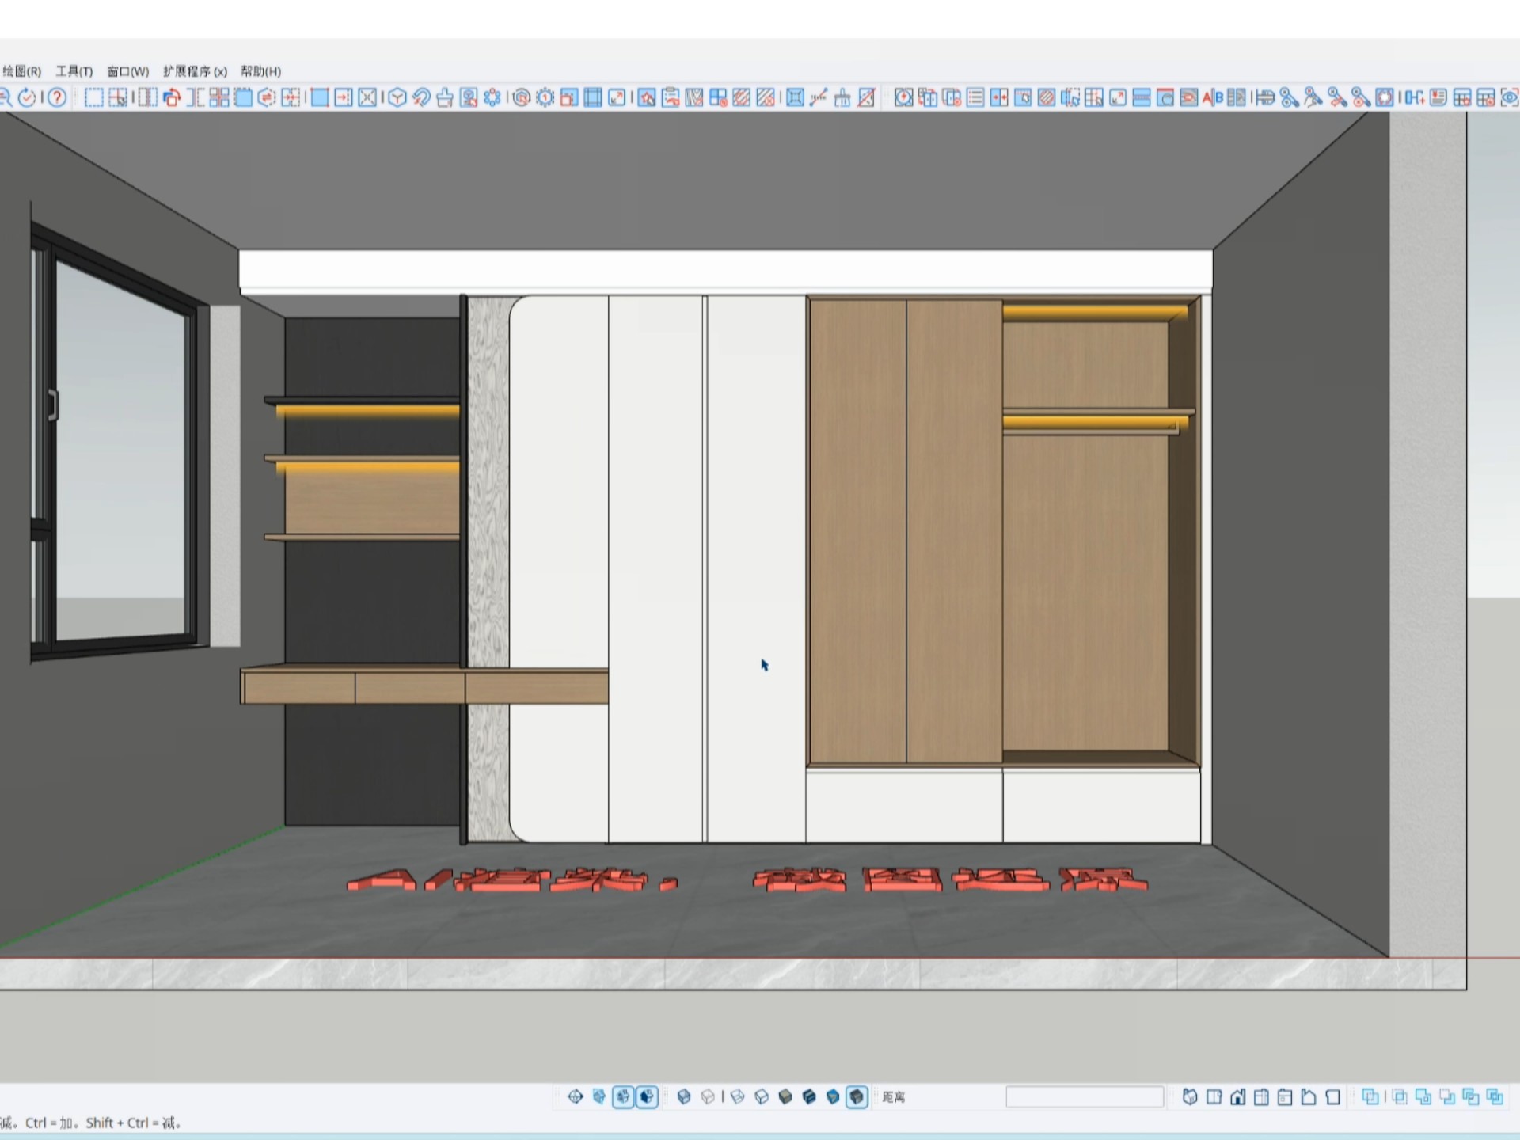
Task: Click the list lines toolbar icon
Action: point(975,97)
